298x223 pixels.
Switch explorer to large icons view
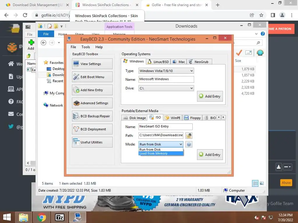click(262, 183)
